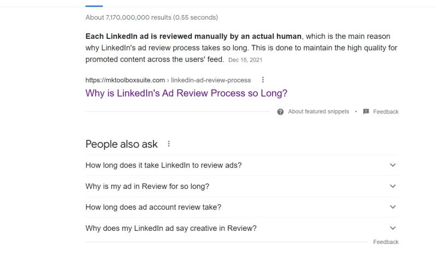Viewport: 437px width, 262px height.
Task: Open the three-dot menu beside People also ask
Action: point(169,144)
